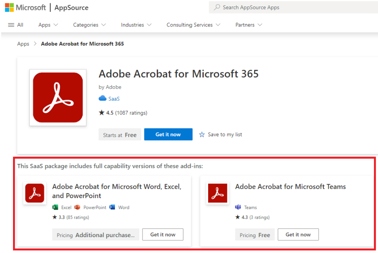Viewport: 378px width, 253px height.
Task: Expand the Apps dropdown menu
Action: pyautogui.click(x=48, y=25)
